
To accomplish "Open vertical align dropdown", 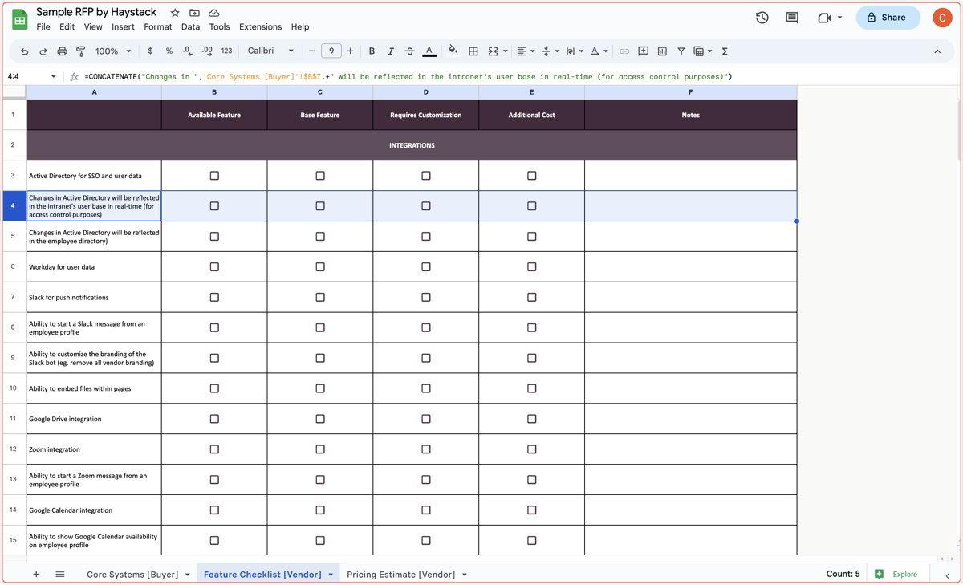I will (x=550, y=51).
